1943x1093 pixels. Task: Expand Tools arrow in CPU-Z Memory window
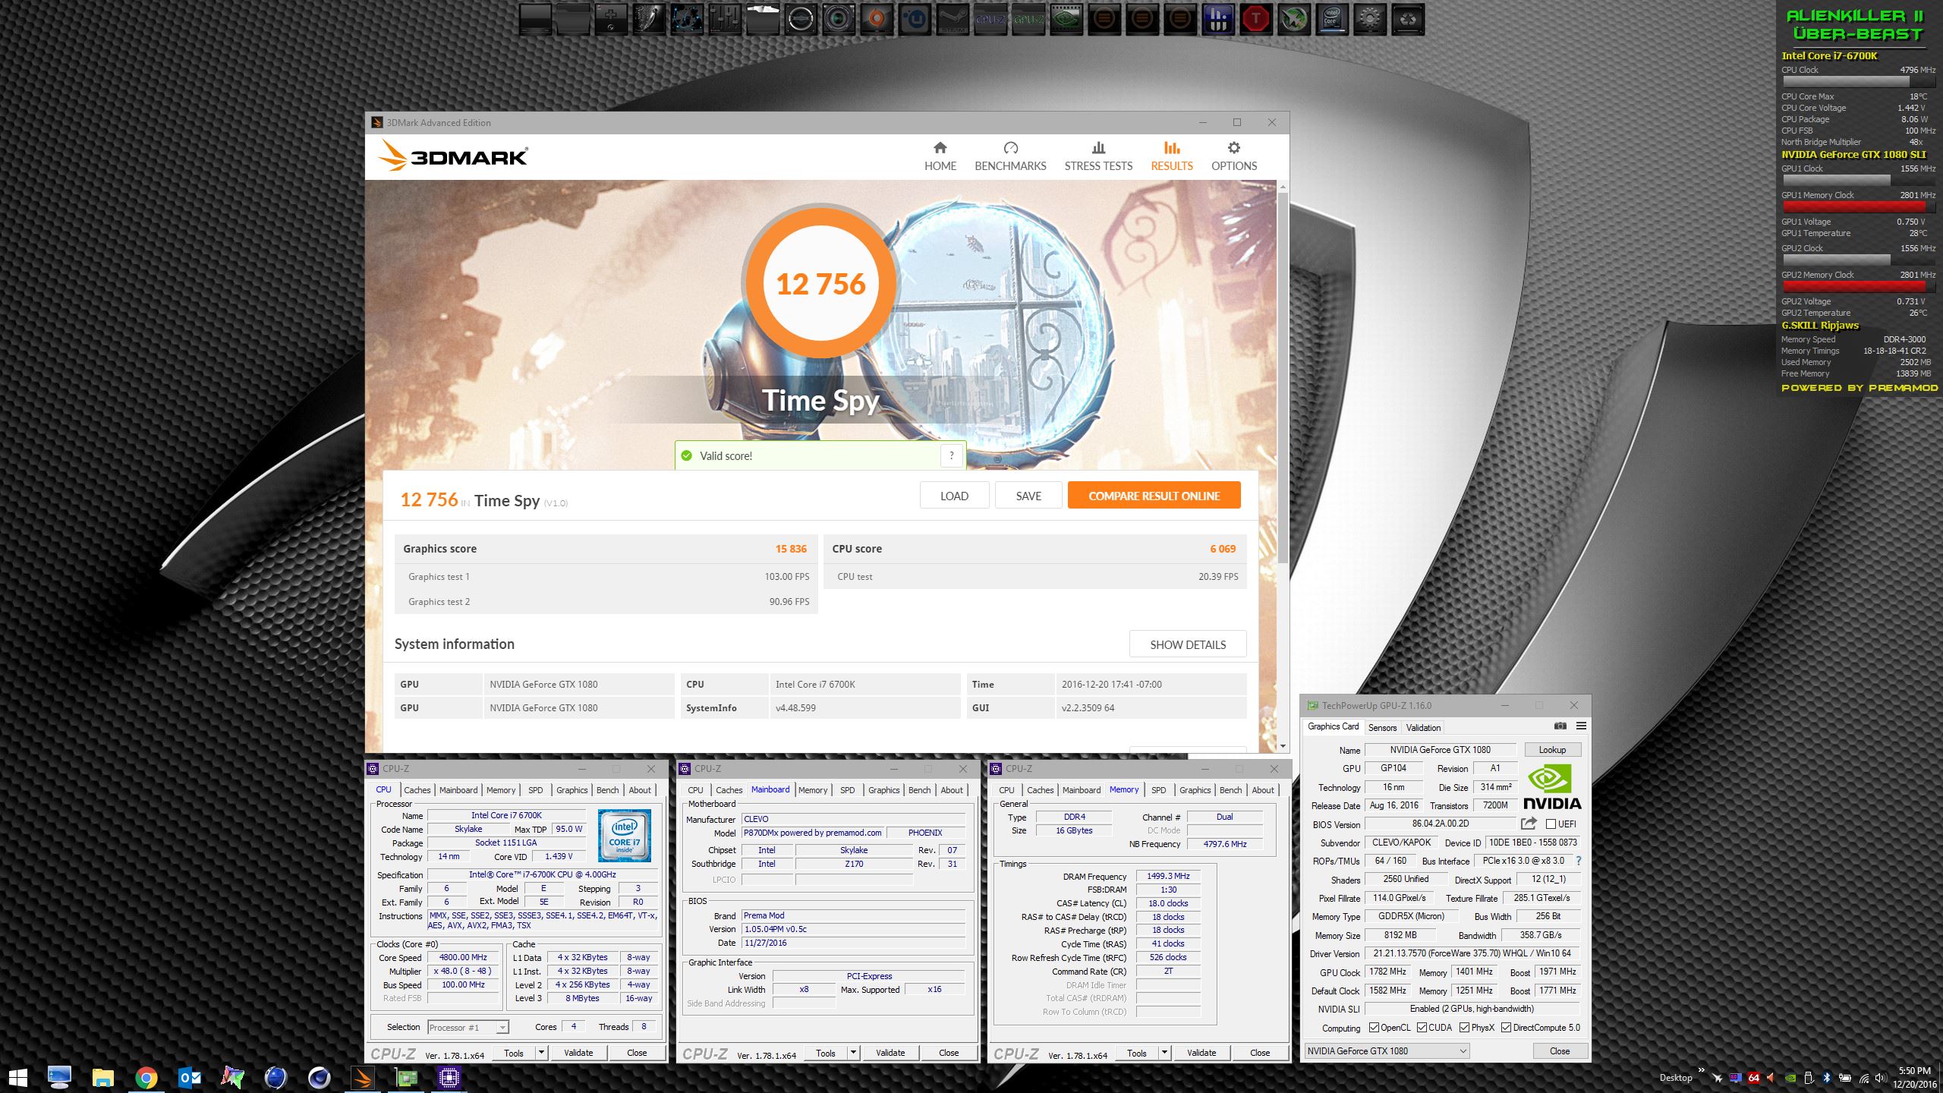click(x=1164, y=1053)
